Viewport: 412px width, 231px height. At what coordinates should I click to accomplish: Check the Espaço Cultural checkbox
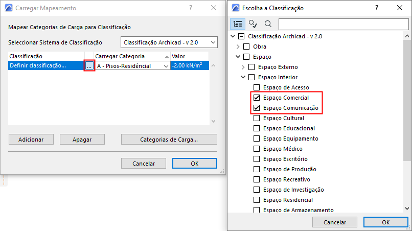pos(257,118)
